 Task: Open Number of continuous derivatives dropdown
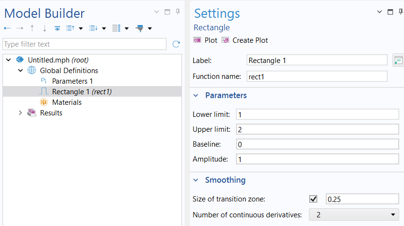(354, 214)
